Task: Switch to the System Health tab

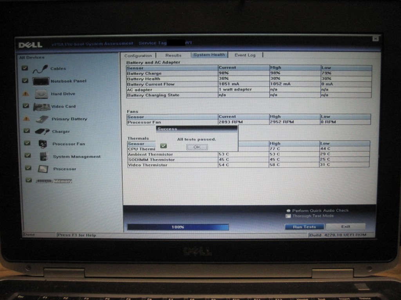Action: click(x=209, y=55)
